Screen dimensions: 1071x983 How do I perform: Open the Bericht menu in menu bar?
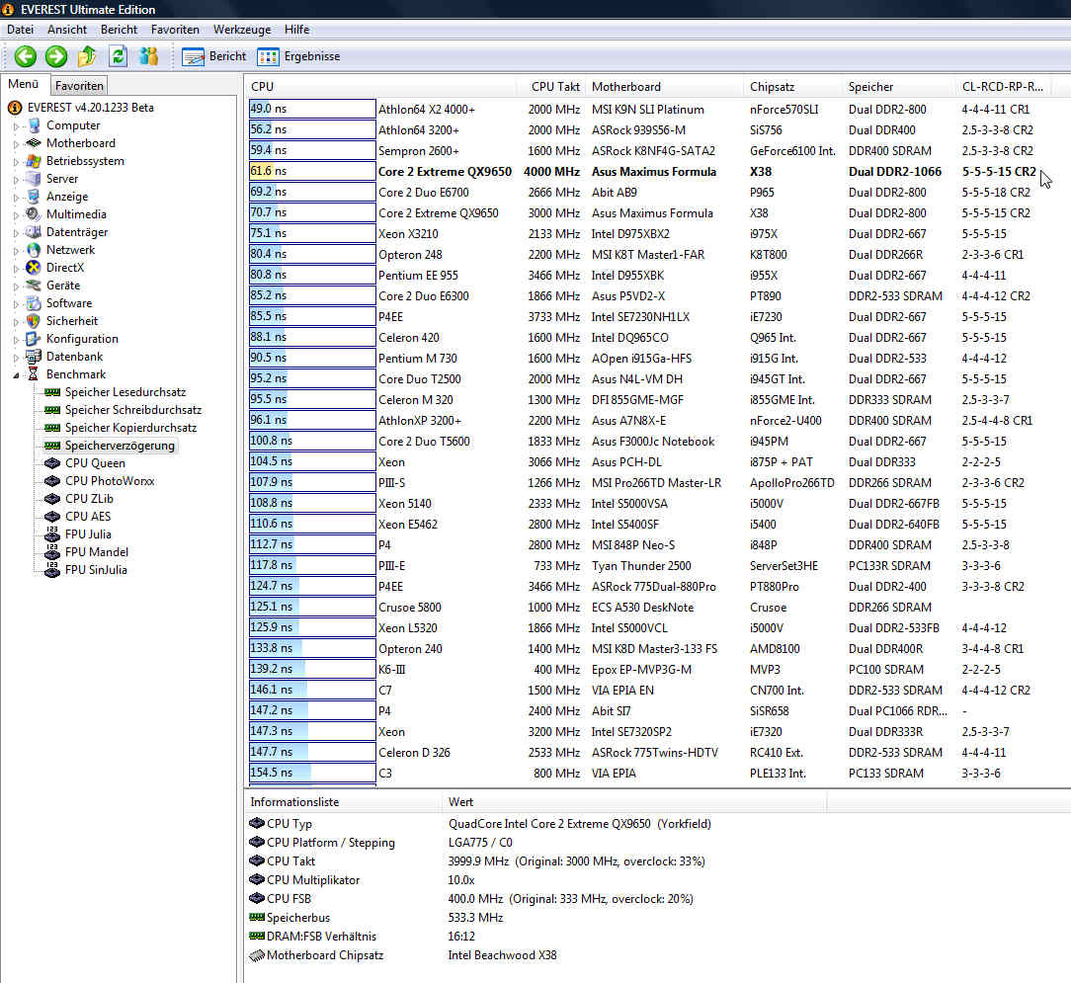pyautogui.click(x=119, y=30)
